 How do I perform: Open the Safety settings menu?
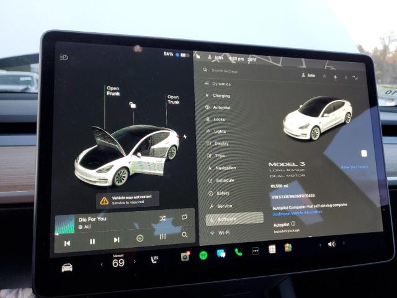pos(219,193)
